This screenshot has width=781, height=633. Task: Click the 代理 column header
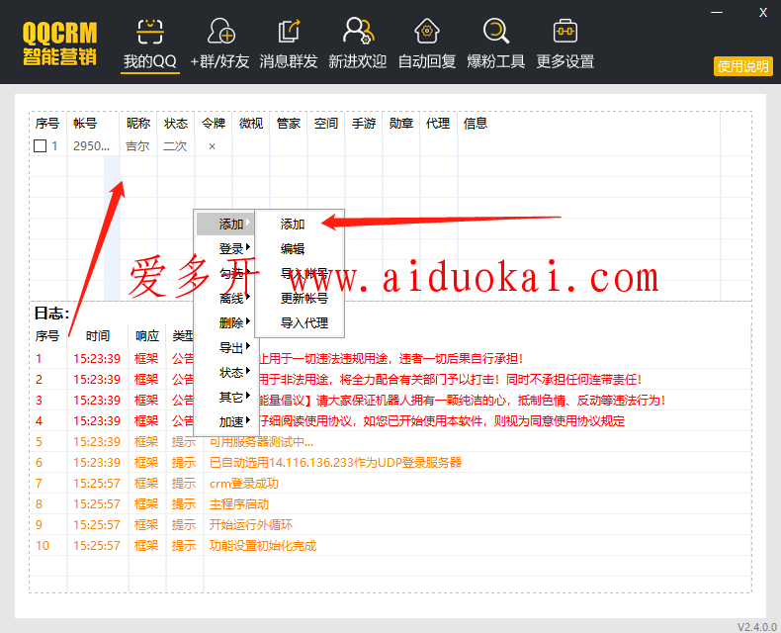coord(438,123)
